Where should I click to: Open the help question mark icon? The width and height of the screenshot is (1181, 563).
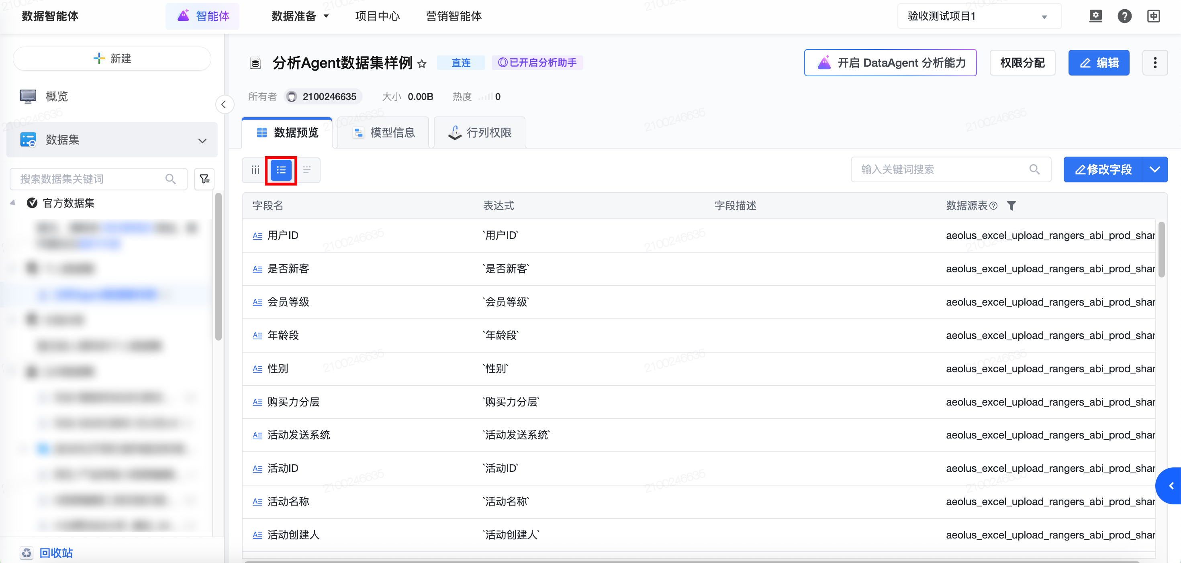point(1124,16)
